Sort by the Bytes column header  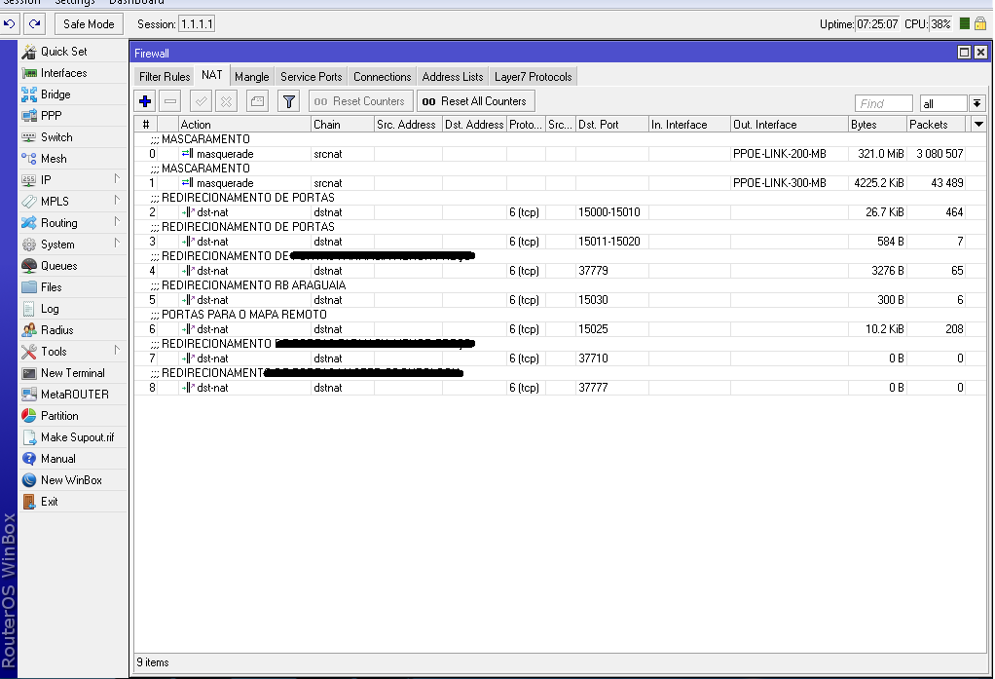(x=877, y=125)
